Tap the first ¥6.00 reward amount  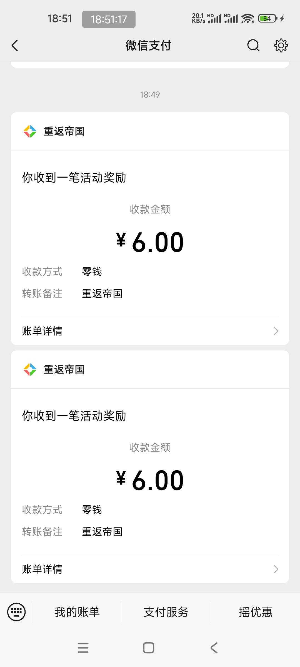click(150, 242)
